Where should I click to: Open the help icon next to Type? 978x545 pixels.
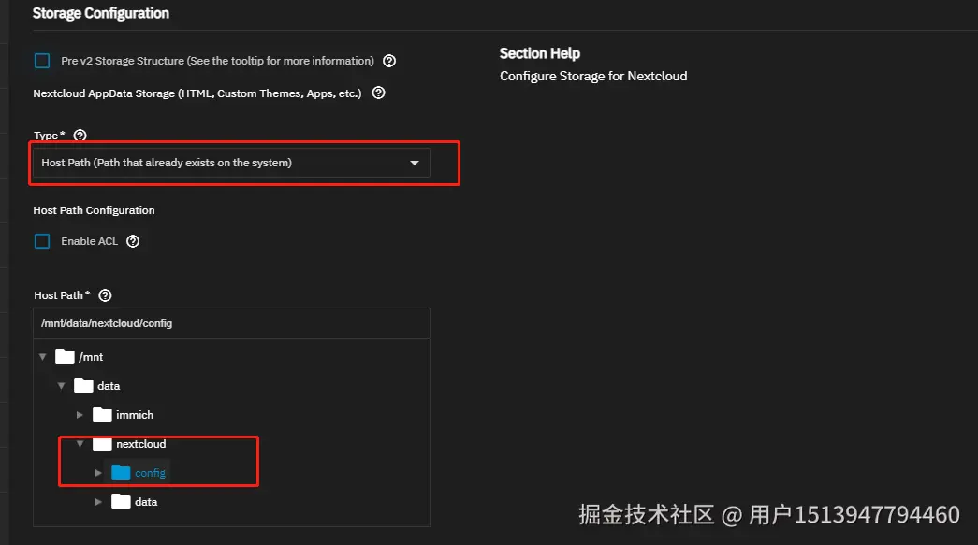coord(80,136)
